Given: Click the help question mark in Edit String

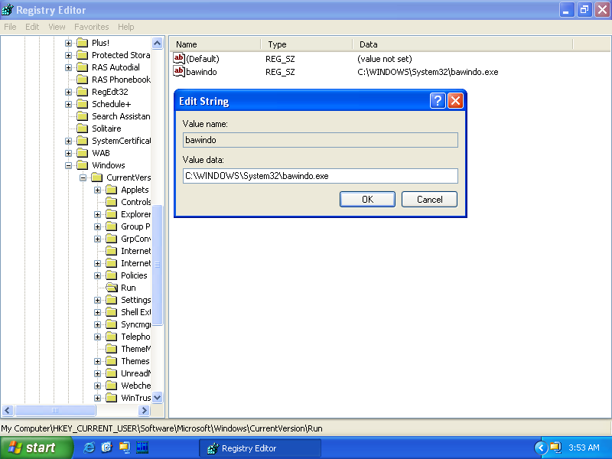Looking at the screenshot, I should 438,101.
